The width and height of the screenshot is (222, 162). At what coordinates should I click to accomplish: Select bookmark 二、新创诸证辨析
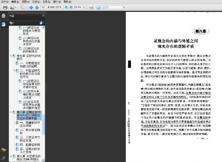pos(30,132)
